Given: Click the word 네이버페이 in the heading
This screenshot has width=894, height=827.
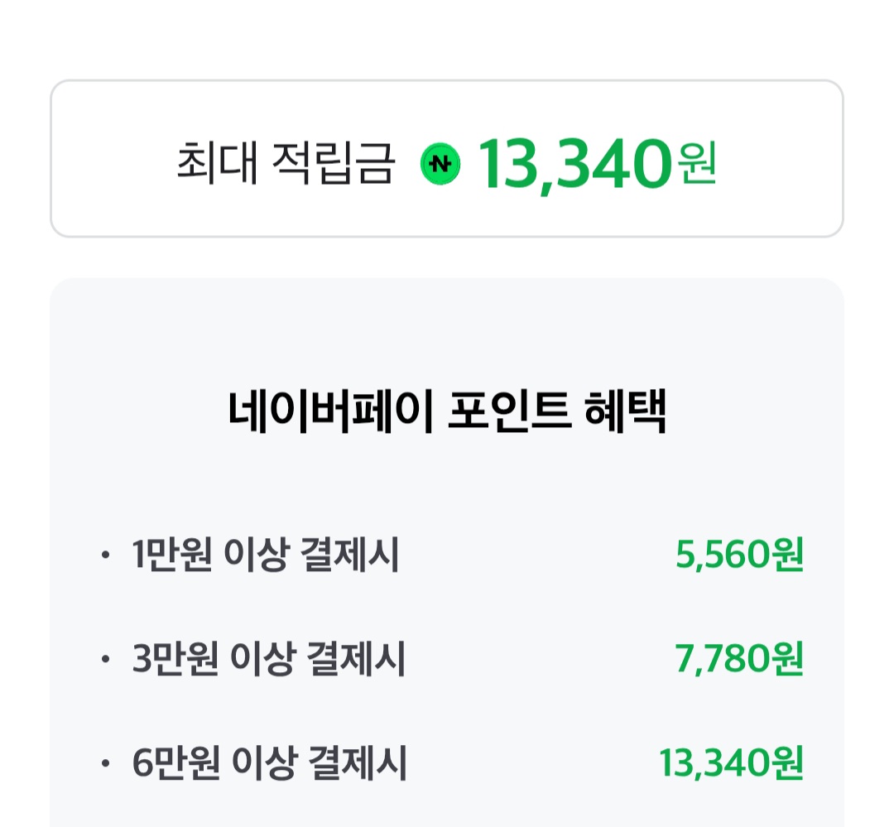Looking at the screenshot, I should click(x=330, y=414).
